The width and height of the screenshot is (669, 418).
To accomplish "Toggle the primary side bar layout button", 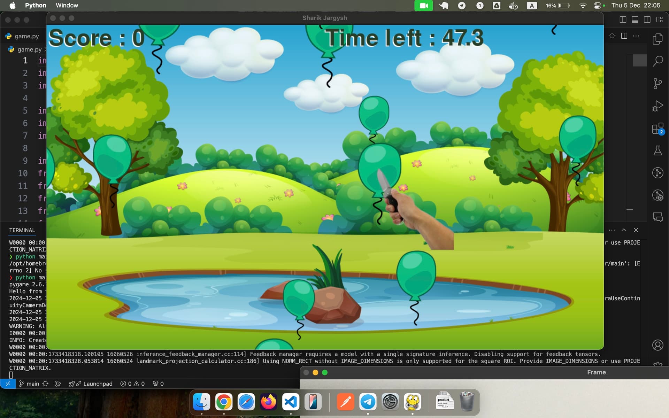I will tap(623, 20).
